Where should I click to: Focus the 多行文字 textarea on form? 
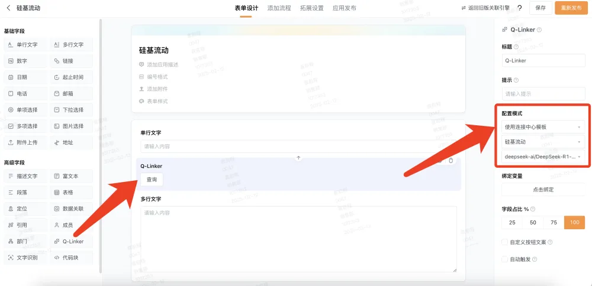298,239
